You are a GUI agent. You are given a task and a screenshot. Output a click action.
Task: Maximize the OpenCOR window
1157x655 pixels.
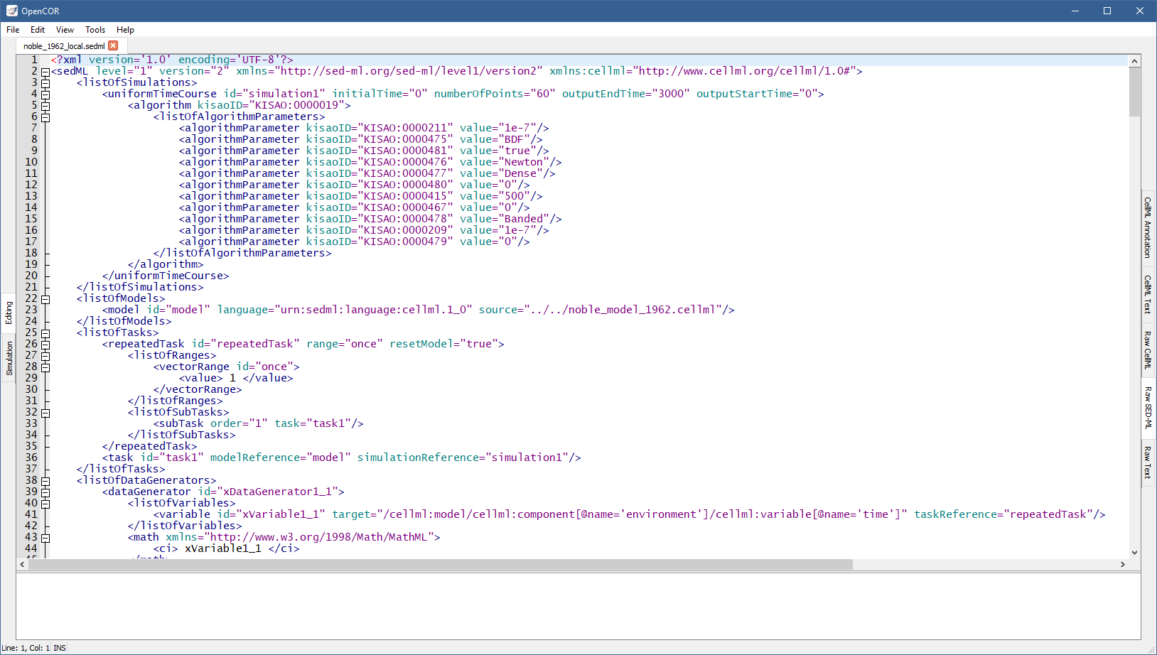point(1107,11)
